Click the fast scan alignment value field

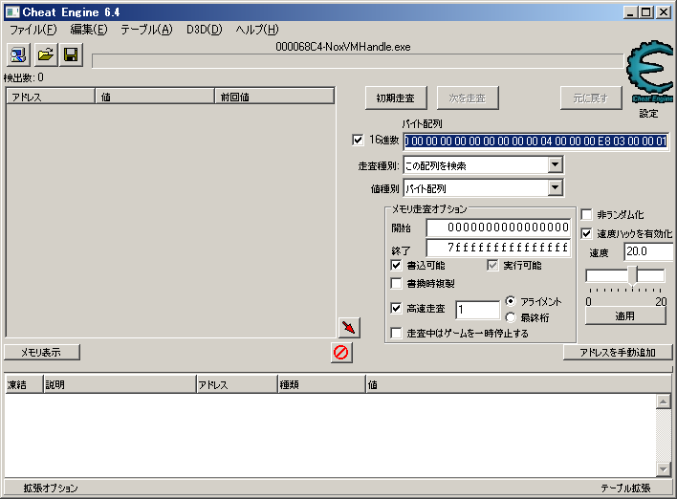coord(477,310)
